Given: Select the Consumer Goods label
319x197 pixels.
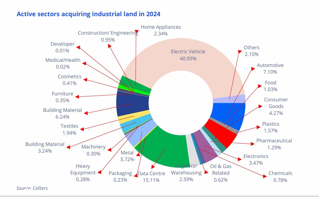Looking at the screenshot, I should [x=276, y=106].
